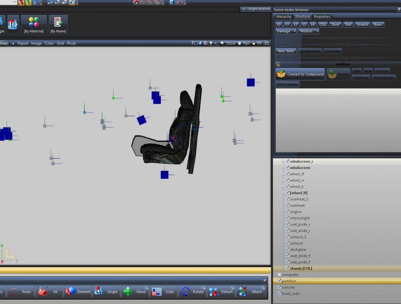Viewport: 401px width, 304px height.
Task: Open the Motion dropdown
Action: 308,31
